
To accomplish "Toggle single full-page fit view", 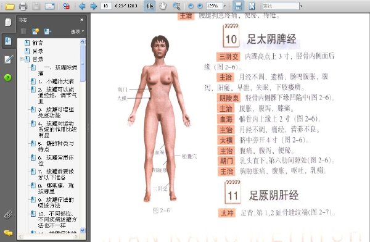I will 252,6.
